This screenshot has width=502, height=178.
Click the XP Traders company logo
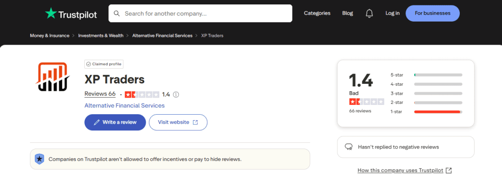tap(52, 77)
